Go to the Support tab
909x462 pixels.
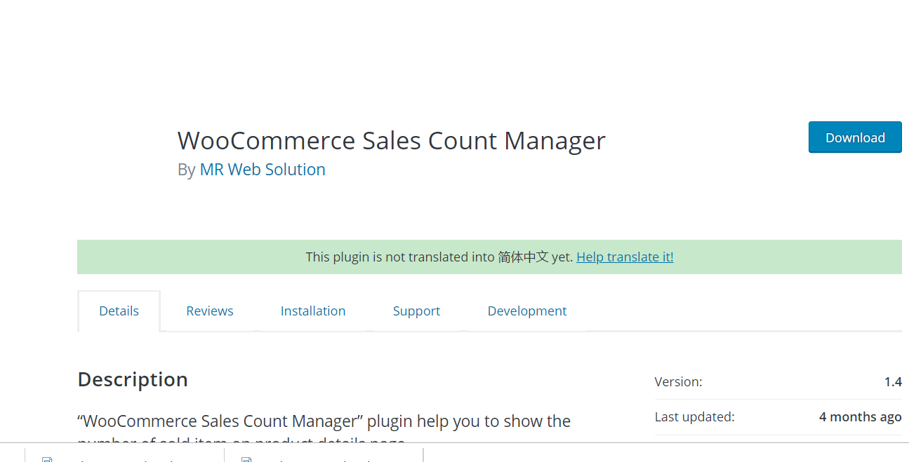click(x=416, y=311)
